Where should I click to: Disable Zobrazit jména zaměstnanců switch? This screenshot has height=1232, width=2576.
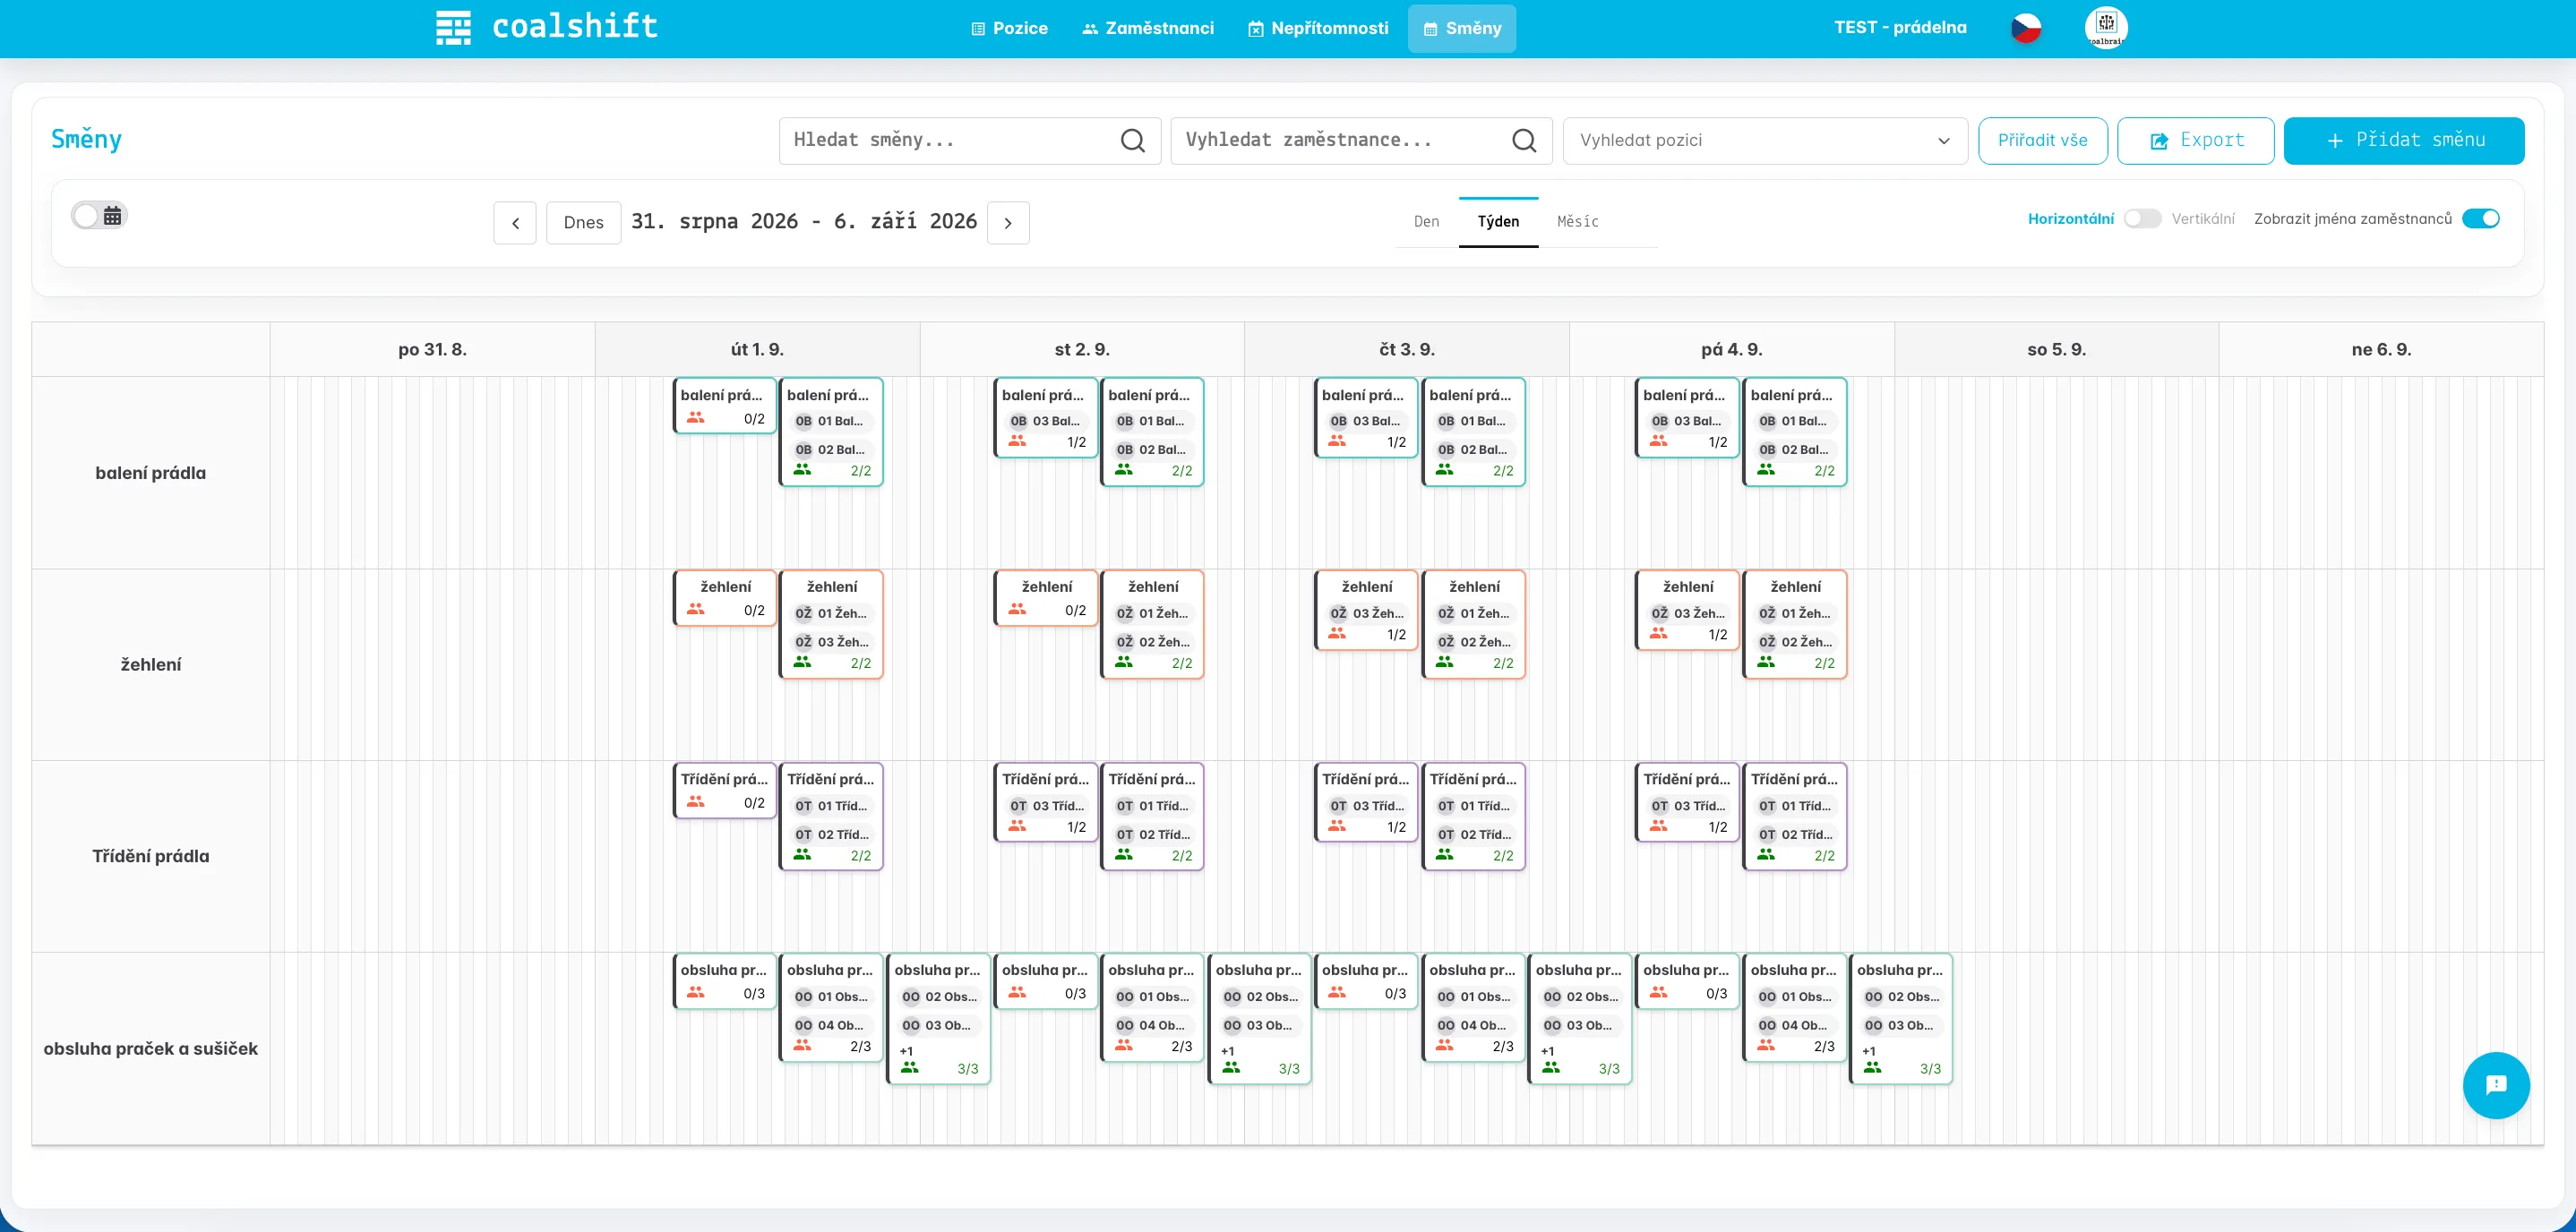click(2481, 219)
